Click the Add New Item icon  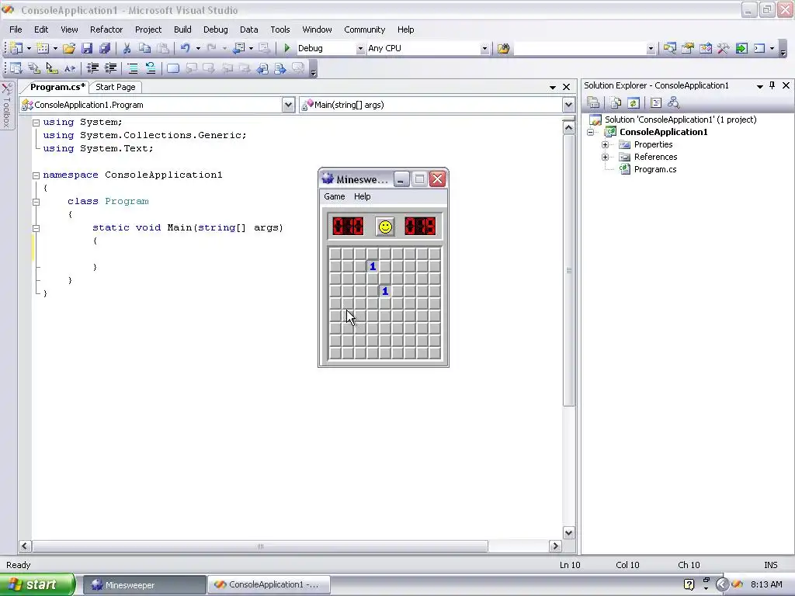click(x=43, y=48)
